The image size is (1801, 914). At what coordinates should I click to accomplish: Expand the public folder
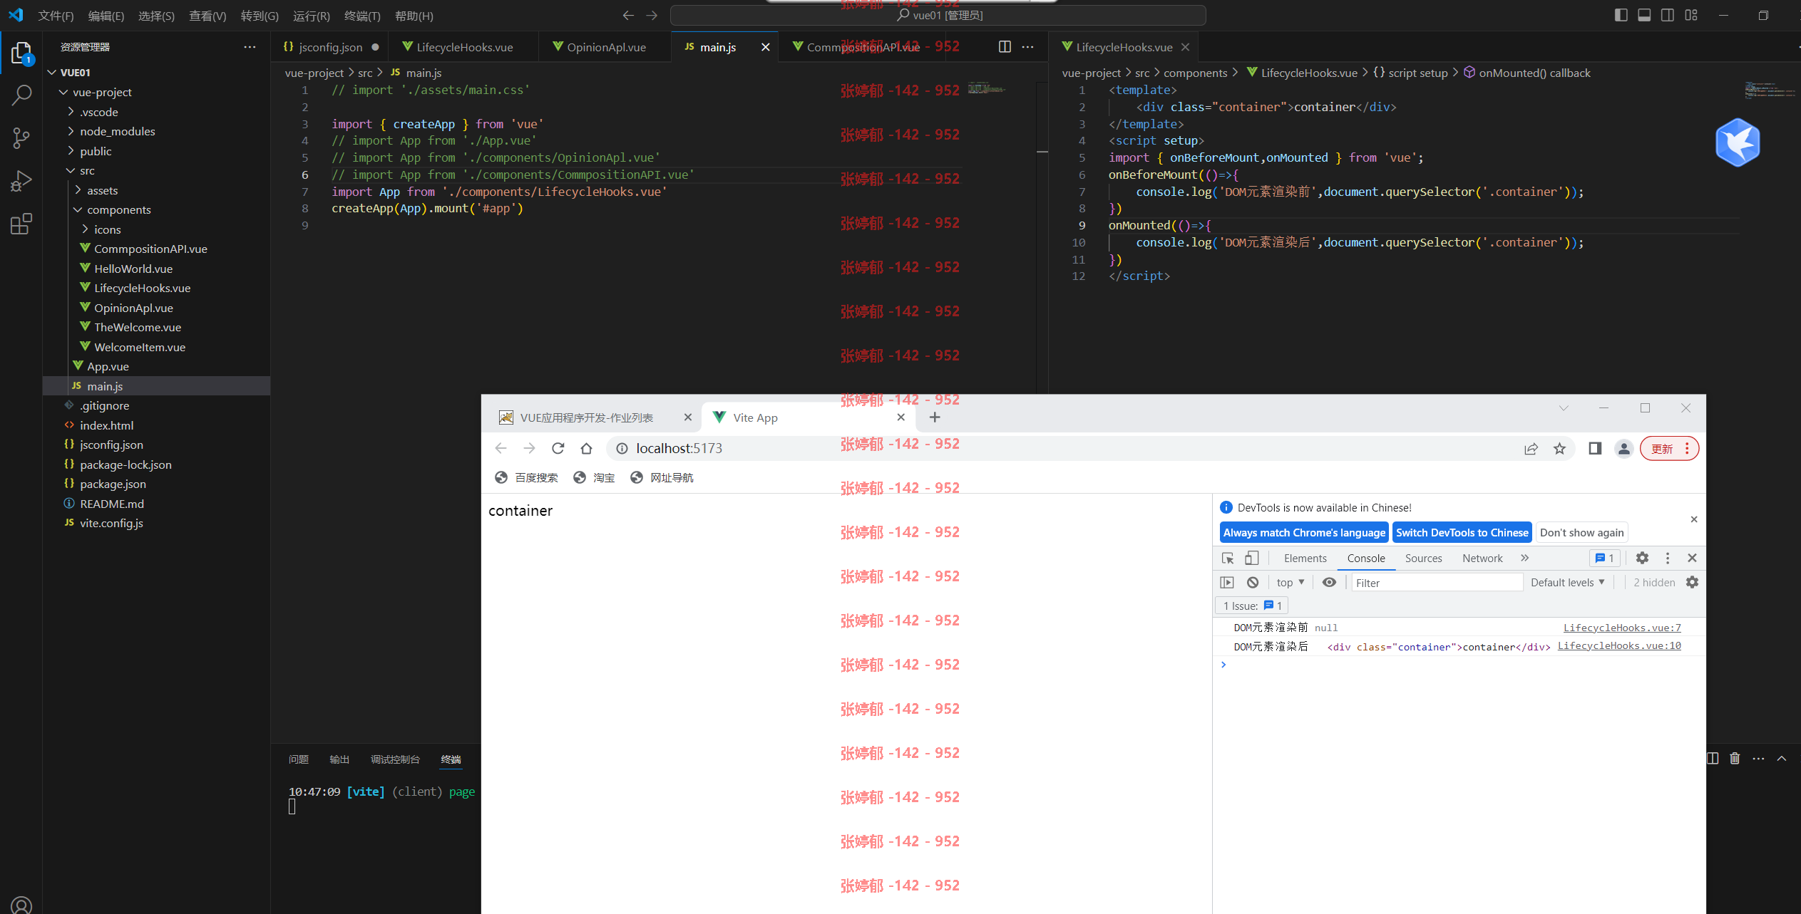(x=71, y=151)
